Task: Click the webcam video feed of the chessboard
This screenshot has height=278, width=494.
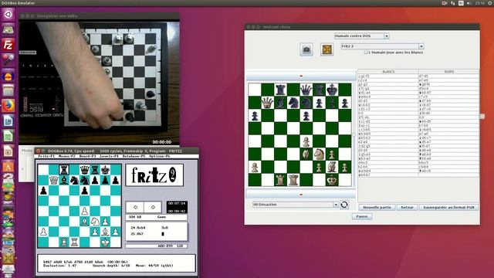Action: [100, 83]
